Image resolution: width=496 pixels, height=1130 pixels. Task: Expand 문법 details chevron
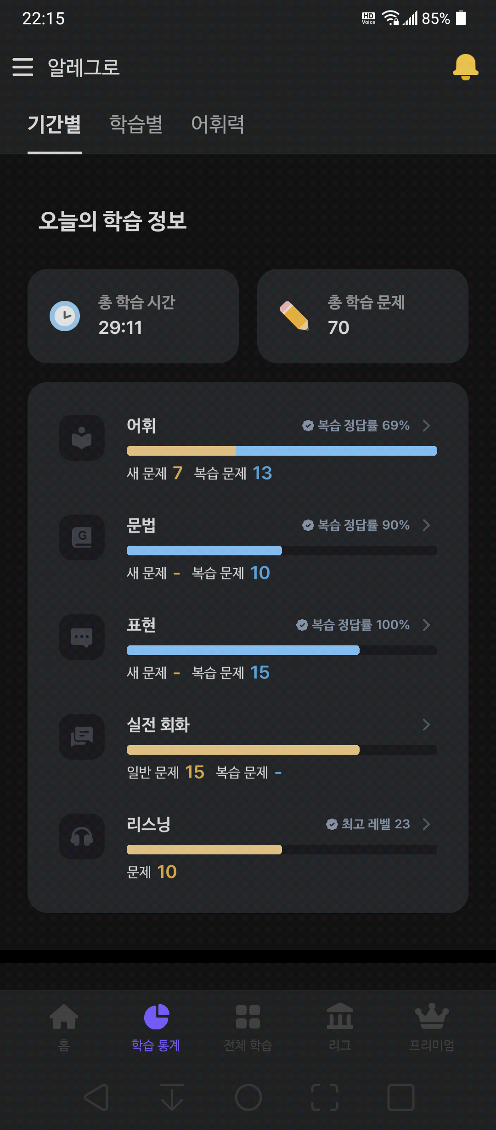[x=426, y=525]
